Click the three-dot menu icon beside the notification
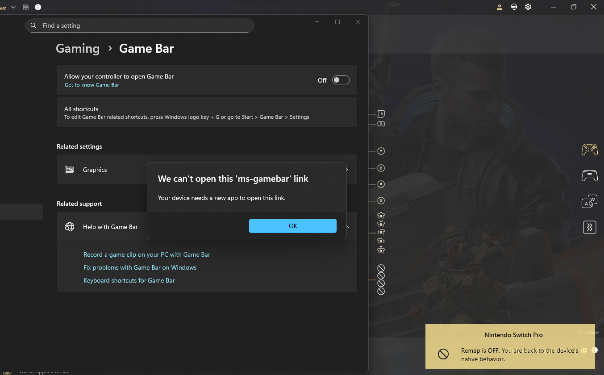Image resolution: width=604 pixels, height=375 pixels. coord(595,350)
